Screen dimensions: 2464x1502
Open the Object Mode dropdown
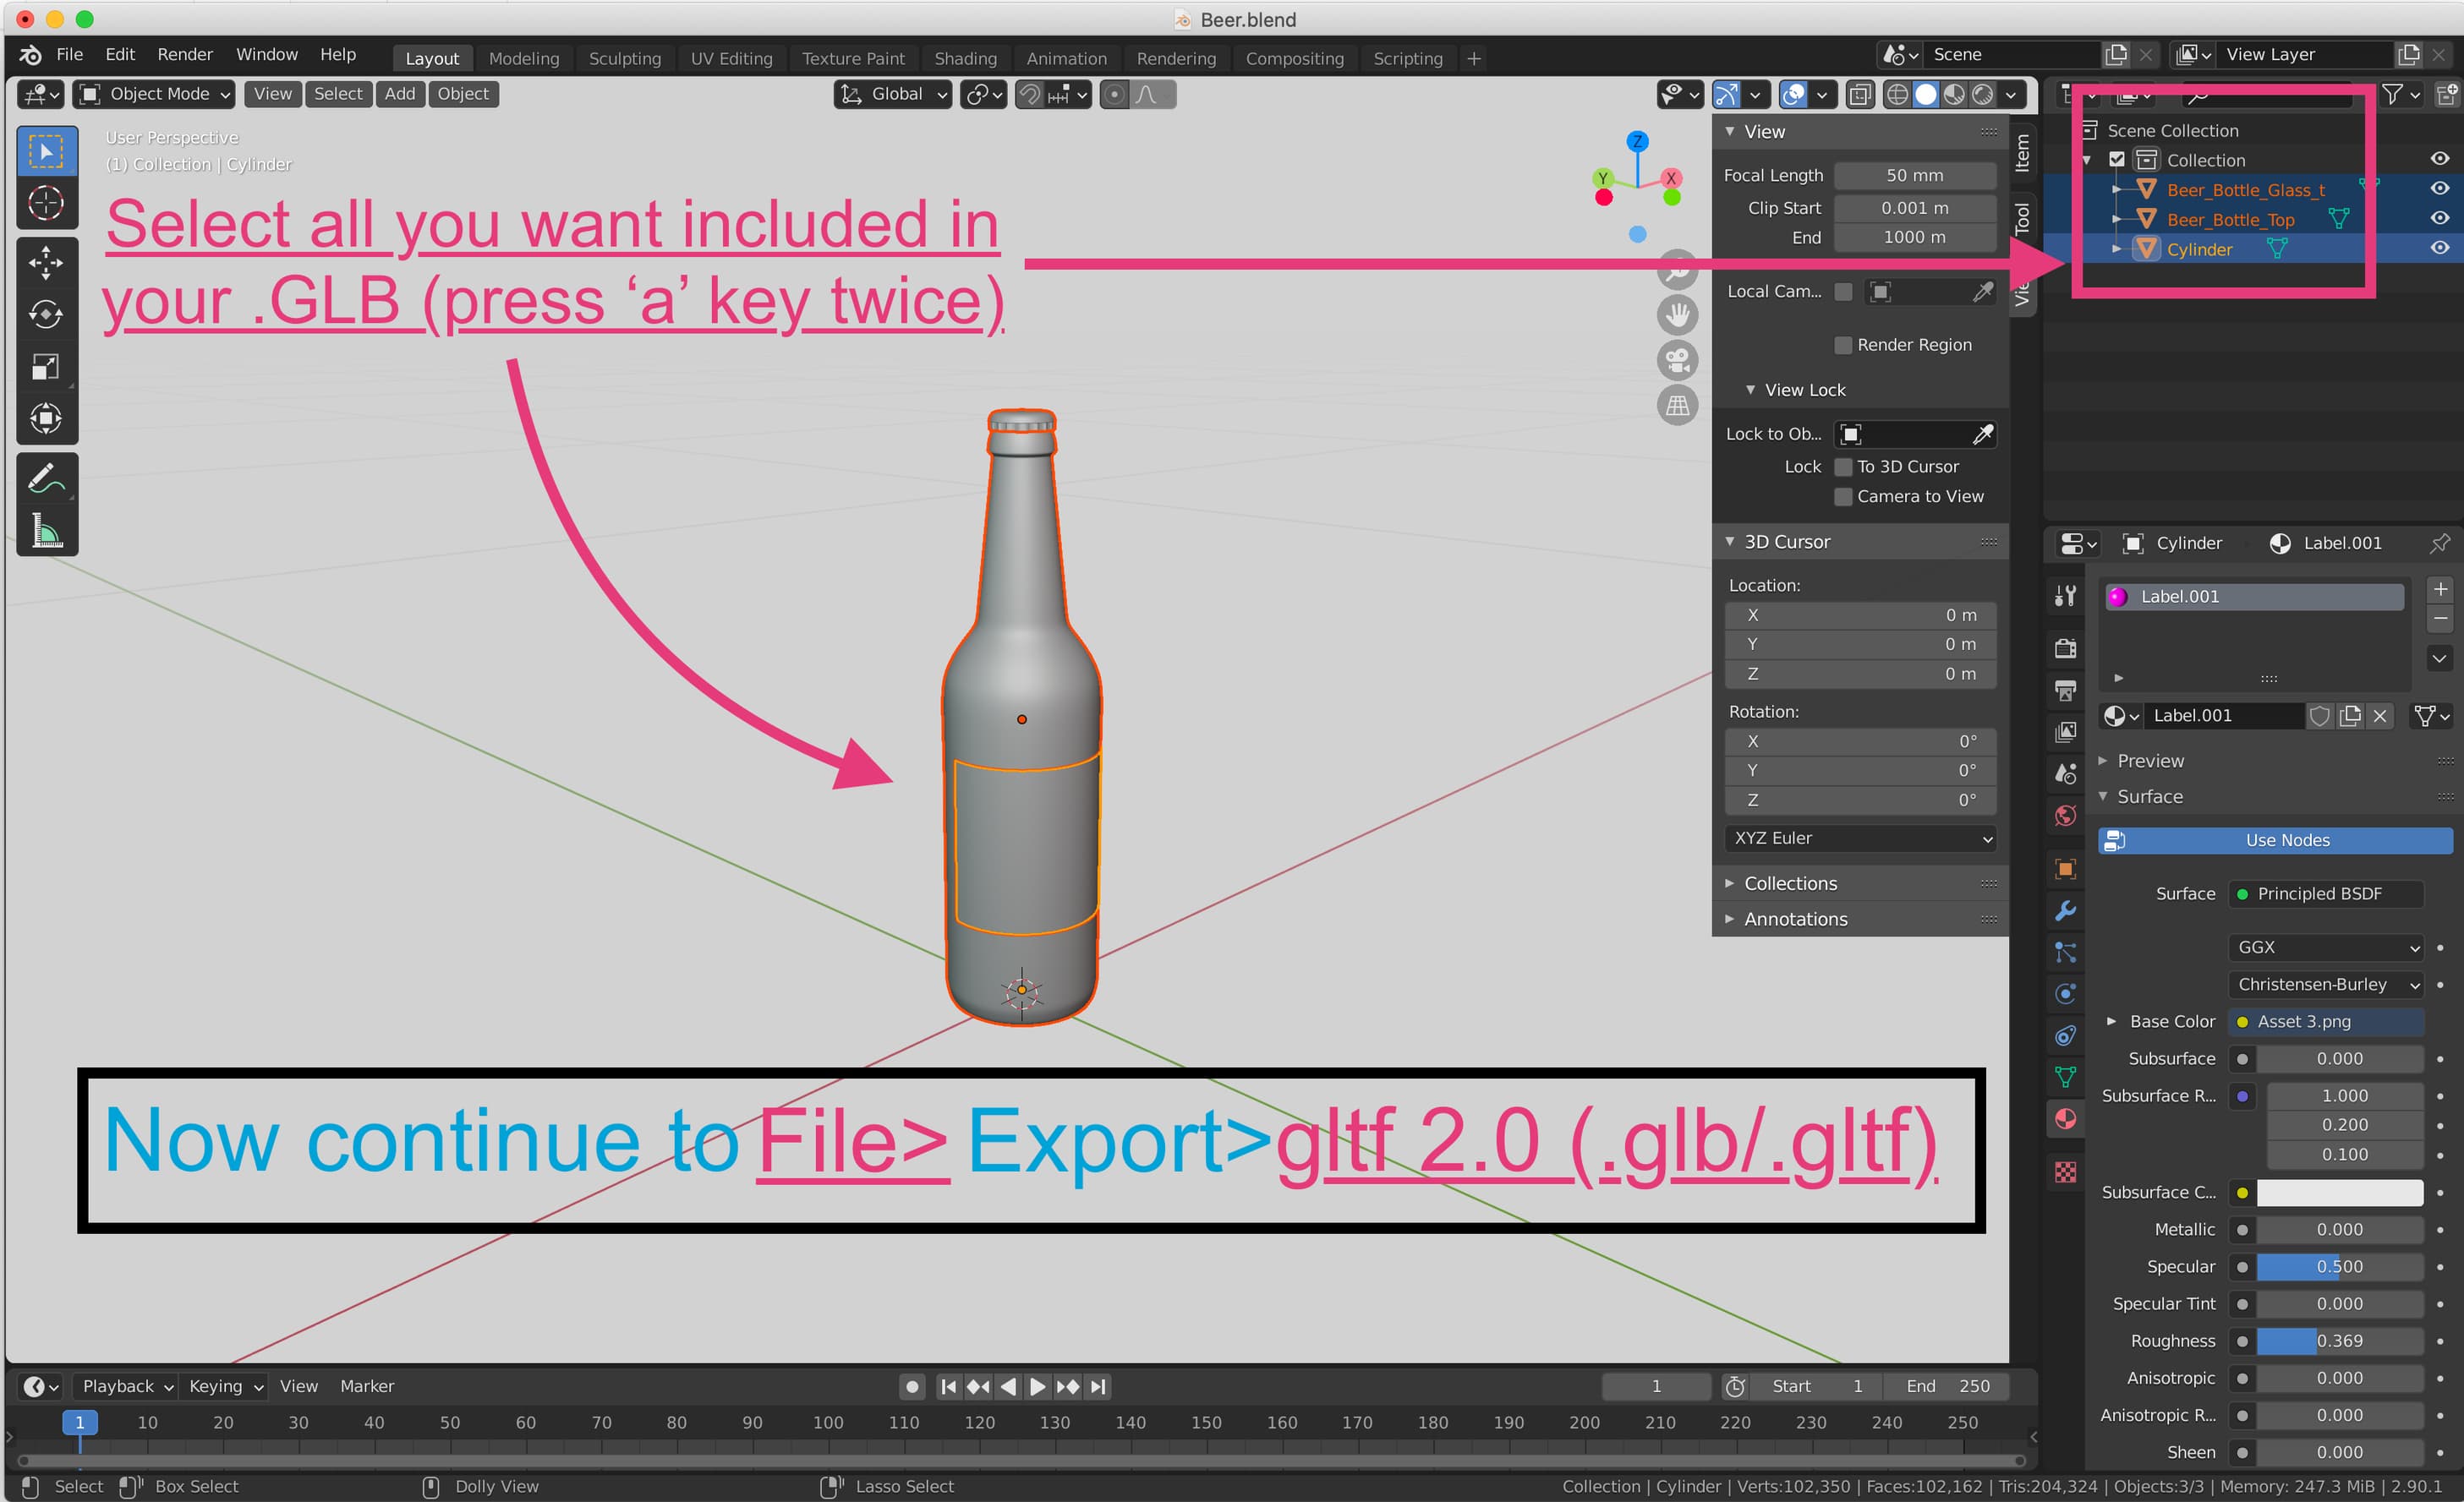[x=154, y=94]
